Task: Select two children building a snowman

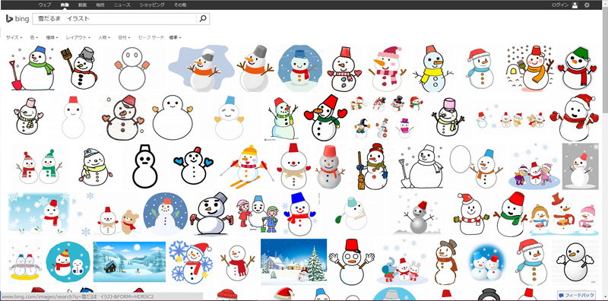Action: 258,214
